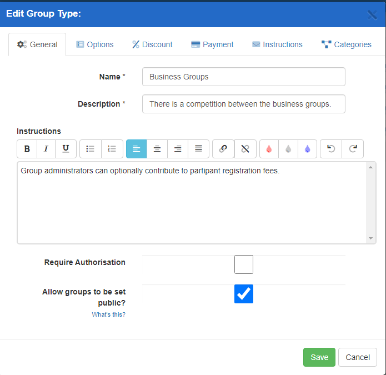Open the What's this? help link
The image size is (386, 375).
coord(108,314)
